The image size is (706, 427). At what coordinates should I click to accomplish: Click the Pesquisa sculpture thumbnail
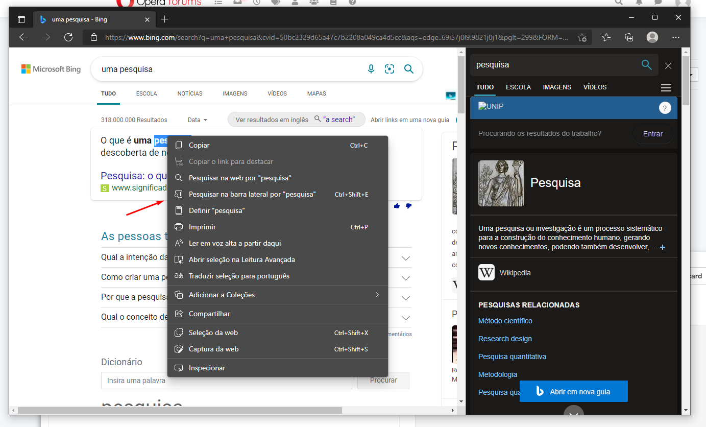[501, 183]
